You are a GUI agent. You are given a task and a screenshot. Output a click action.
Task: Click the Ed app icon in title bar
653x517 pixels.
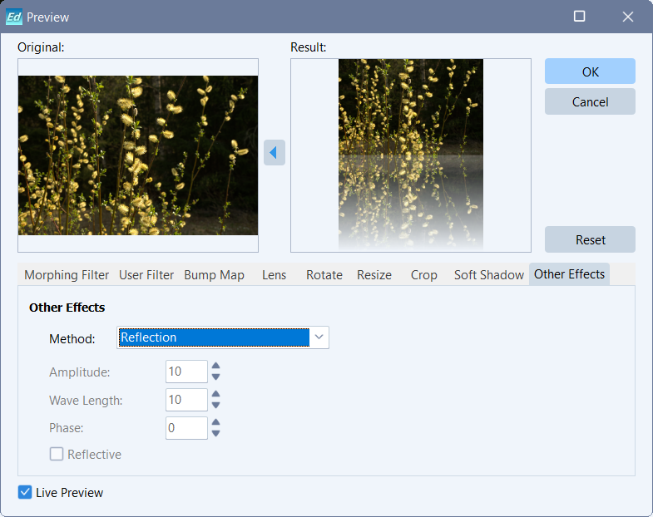tap(14, 17)
